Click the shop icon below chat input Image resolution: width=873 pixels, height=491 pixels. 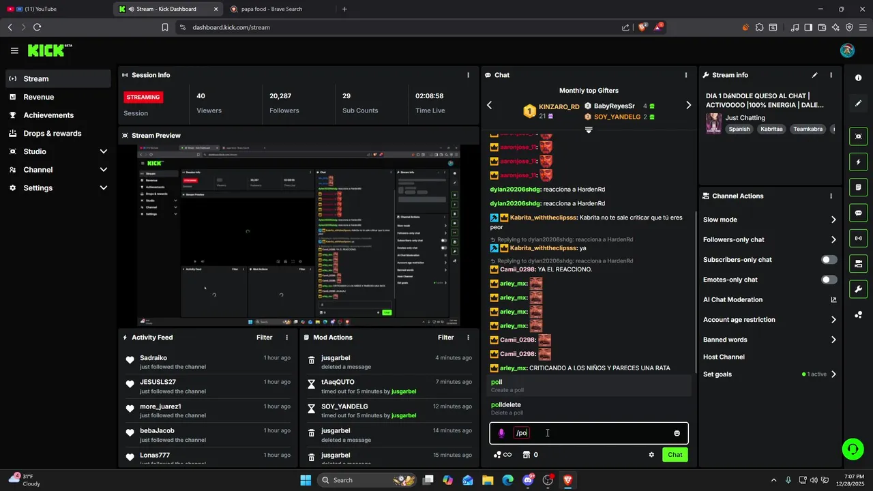pyautogui.click(x=526, y=455)
